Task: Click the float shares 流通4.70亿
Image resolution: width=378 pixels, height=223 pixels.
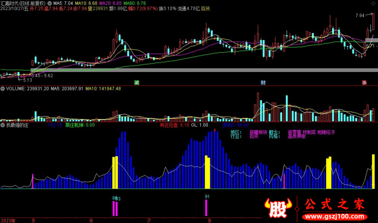Action: pyautogui.click(x=189, y=9)
